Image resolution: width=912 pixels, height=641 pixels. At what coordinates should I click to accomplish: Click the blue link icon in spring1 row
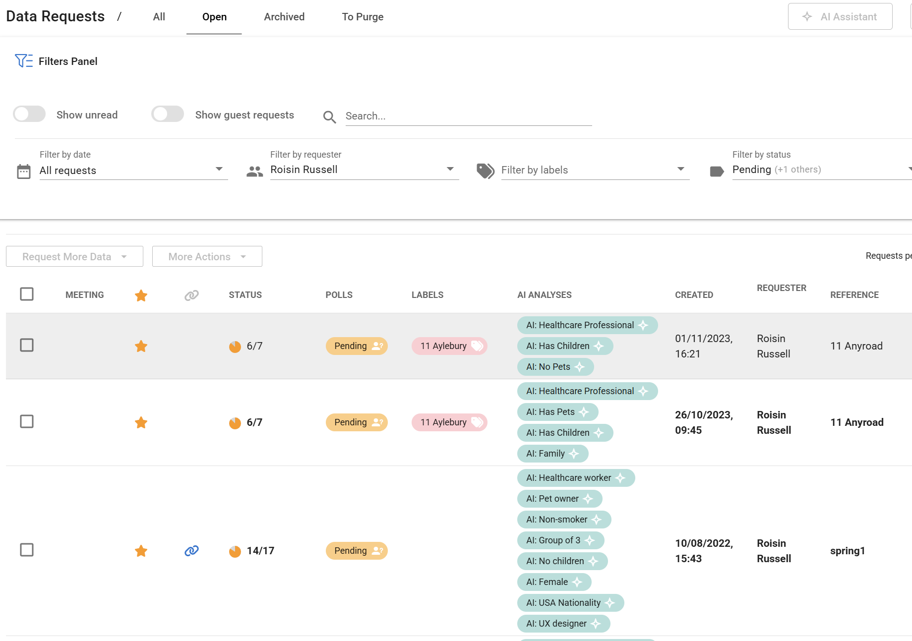191,551
